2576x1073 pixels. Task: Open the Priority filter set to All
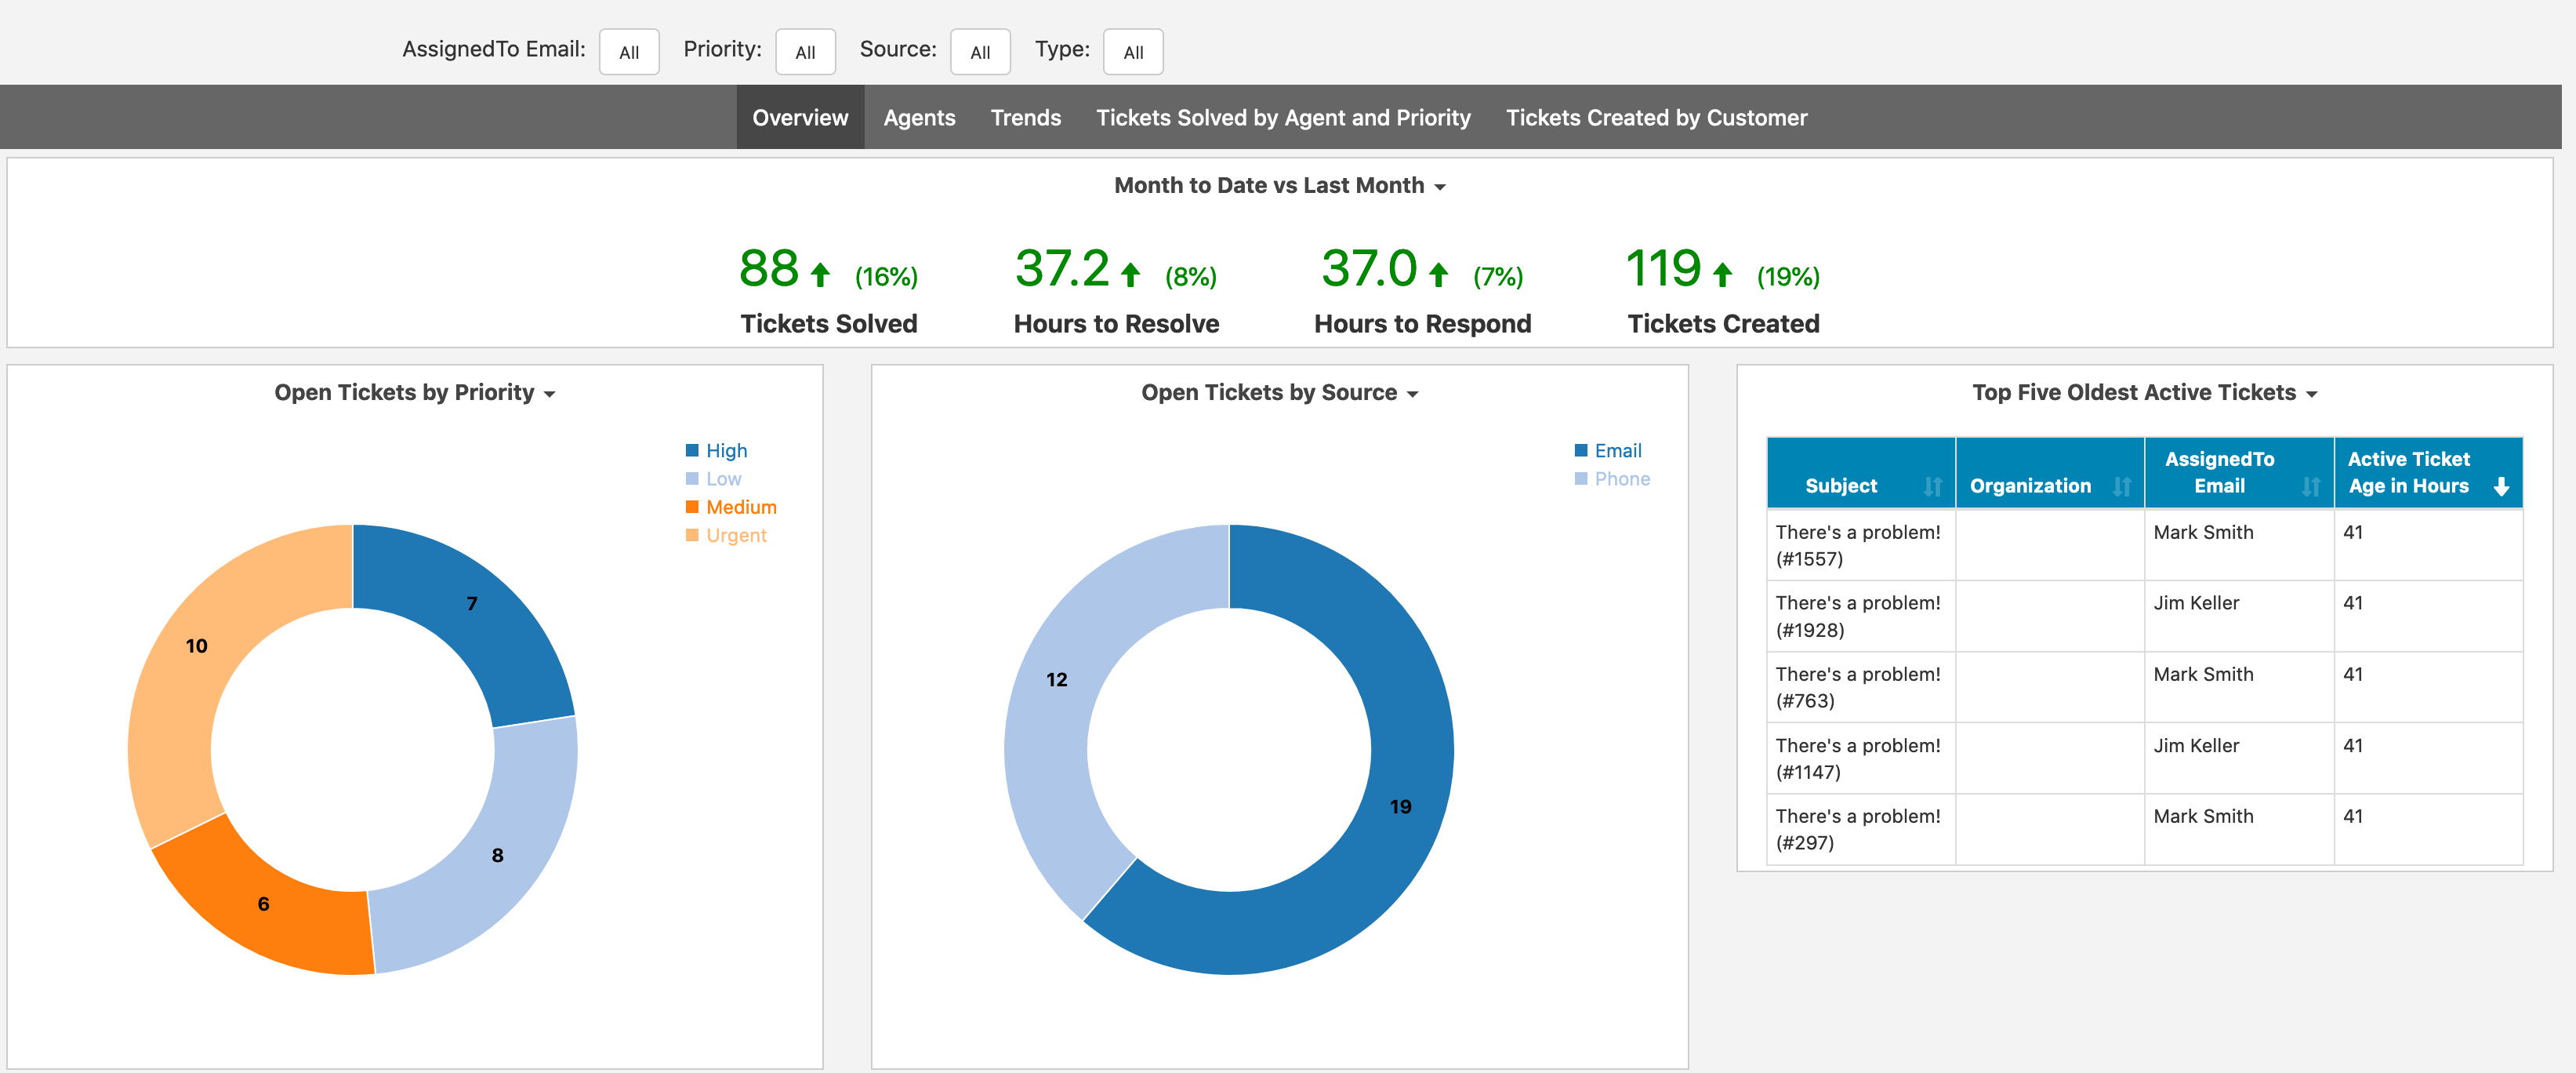click(x=806, y=52)
